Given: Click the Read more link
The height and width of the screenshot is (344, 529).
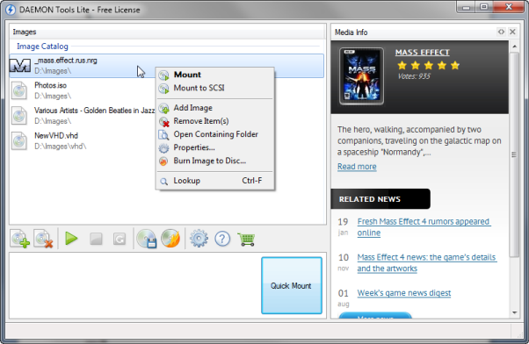Looking at the screenshot, I should [x=357, y=167].
